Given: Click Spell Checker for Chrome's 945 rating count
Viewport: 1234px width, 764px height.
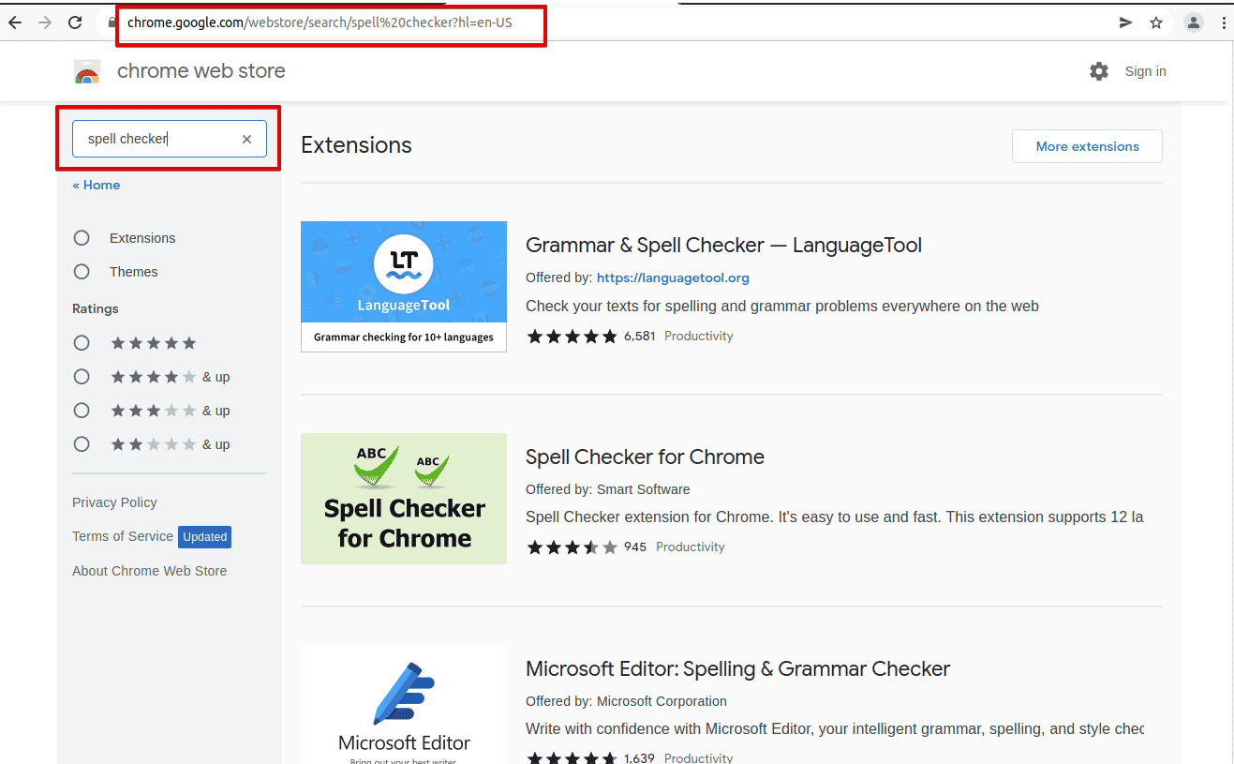Looking at the screenshot, I should 635,547.
